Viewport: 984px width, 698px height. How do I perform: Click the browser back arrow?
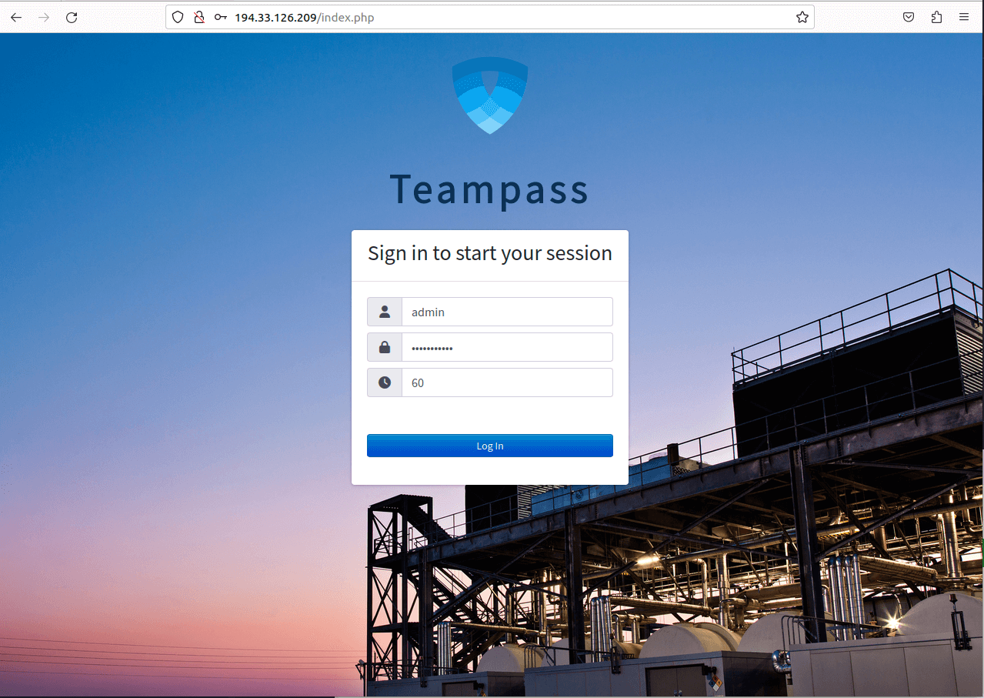click(x=16, y=17)
